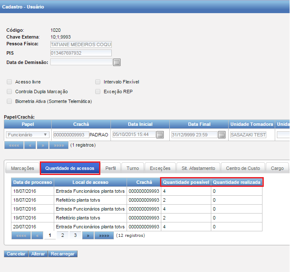This screenshot has width=290, height=272.
Task: Switch to the Marcações tab
Action: [22, 168]
